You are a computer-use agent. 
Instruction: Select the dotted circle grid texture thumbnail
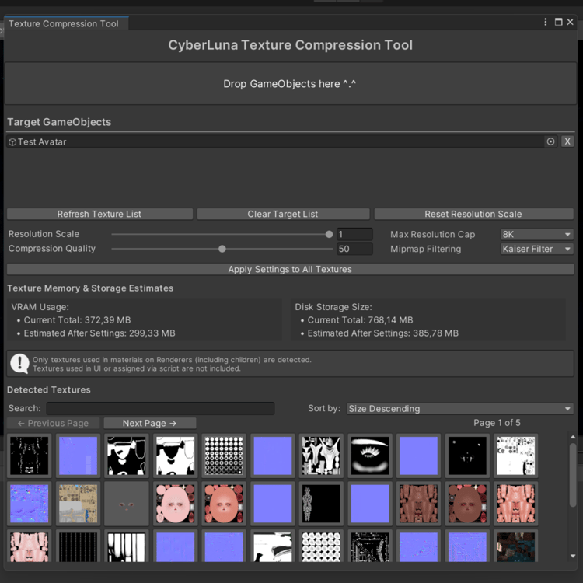tap(224, 456)
